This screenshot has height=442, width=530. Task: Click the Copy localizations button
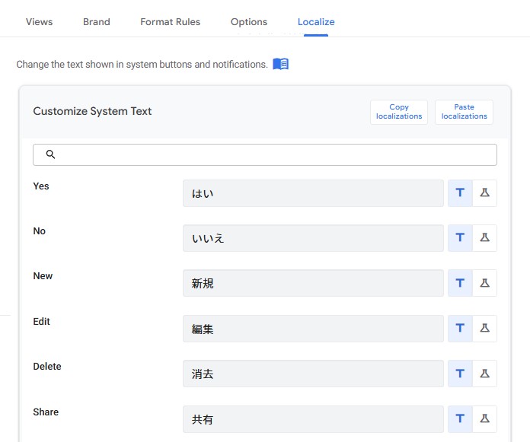tap(399, 112)
